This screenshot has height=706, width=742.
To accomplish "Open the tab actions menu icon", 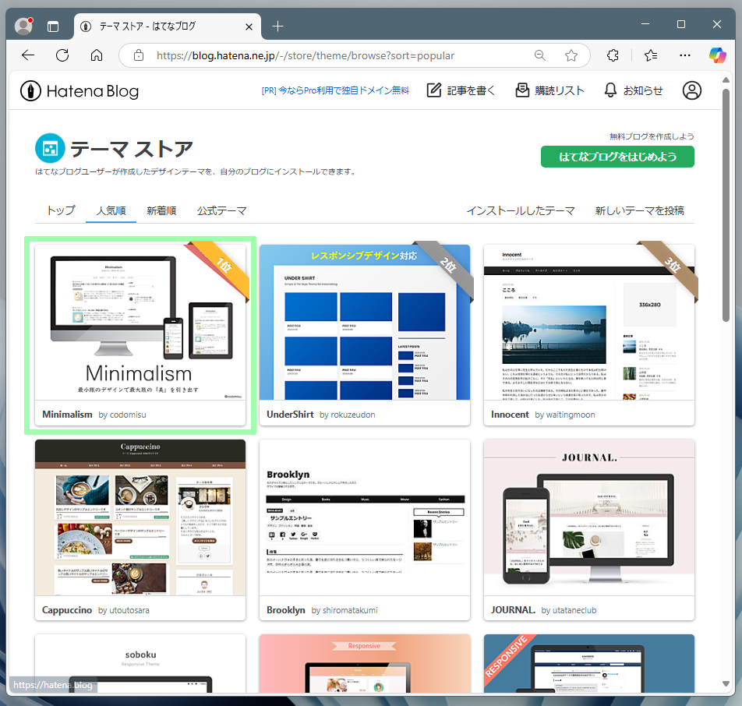I will pyautogui.click(x=53, y=26).
